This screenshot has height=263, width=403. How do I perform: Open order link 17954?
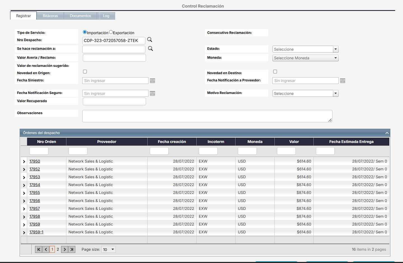click(x=35, y=185)
